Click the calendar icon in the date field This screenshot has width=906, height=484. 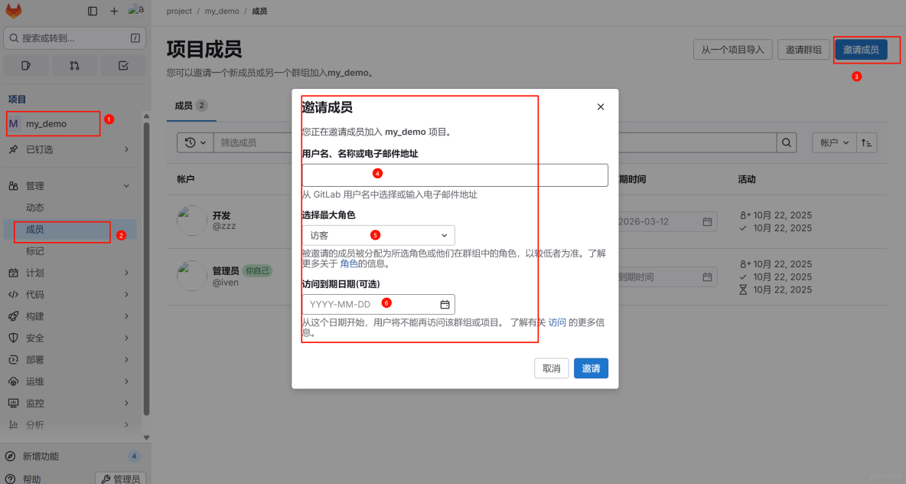pyautogui.click(x=444, y=303)
